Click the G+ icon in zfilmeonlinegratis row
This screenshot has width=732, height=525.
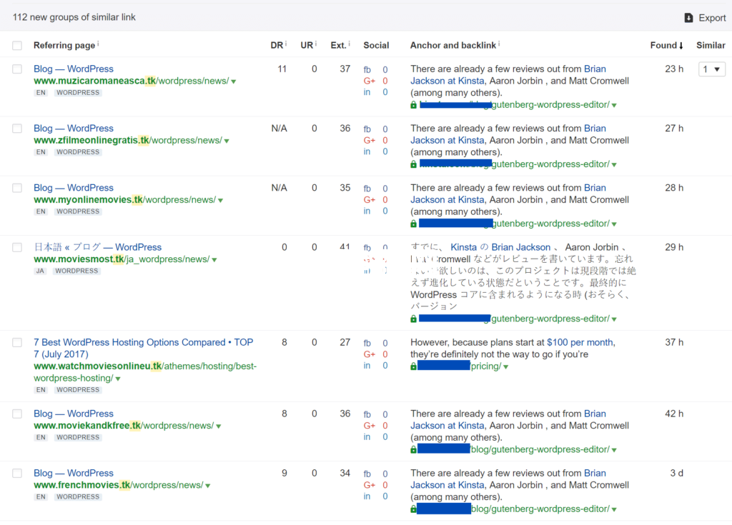370,140
